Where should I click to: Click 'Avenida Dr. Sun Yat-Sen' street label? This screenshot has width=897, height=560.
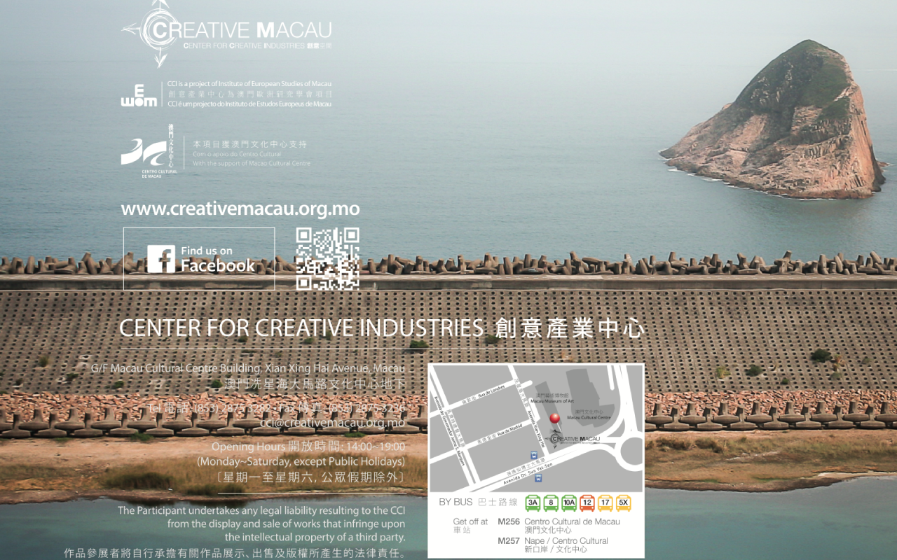coord(528,473)
